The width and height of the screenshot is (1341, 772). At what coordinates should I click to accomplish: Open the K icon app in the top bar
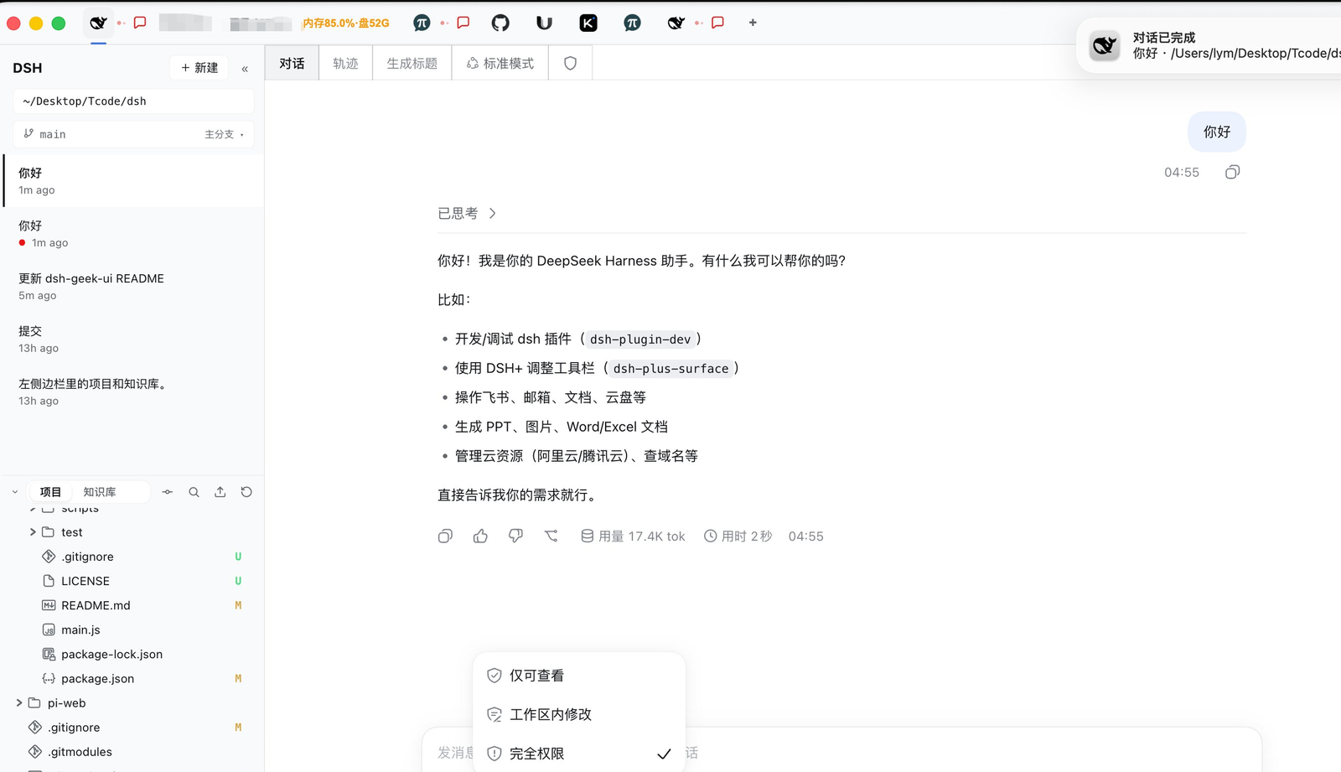pyautogui.click(x=588, y=23)
